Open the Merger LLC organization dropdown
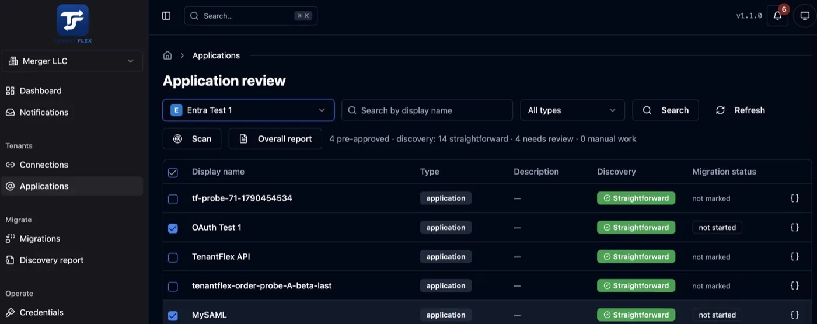 72,61
